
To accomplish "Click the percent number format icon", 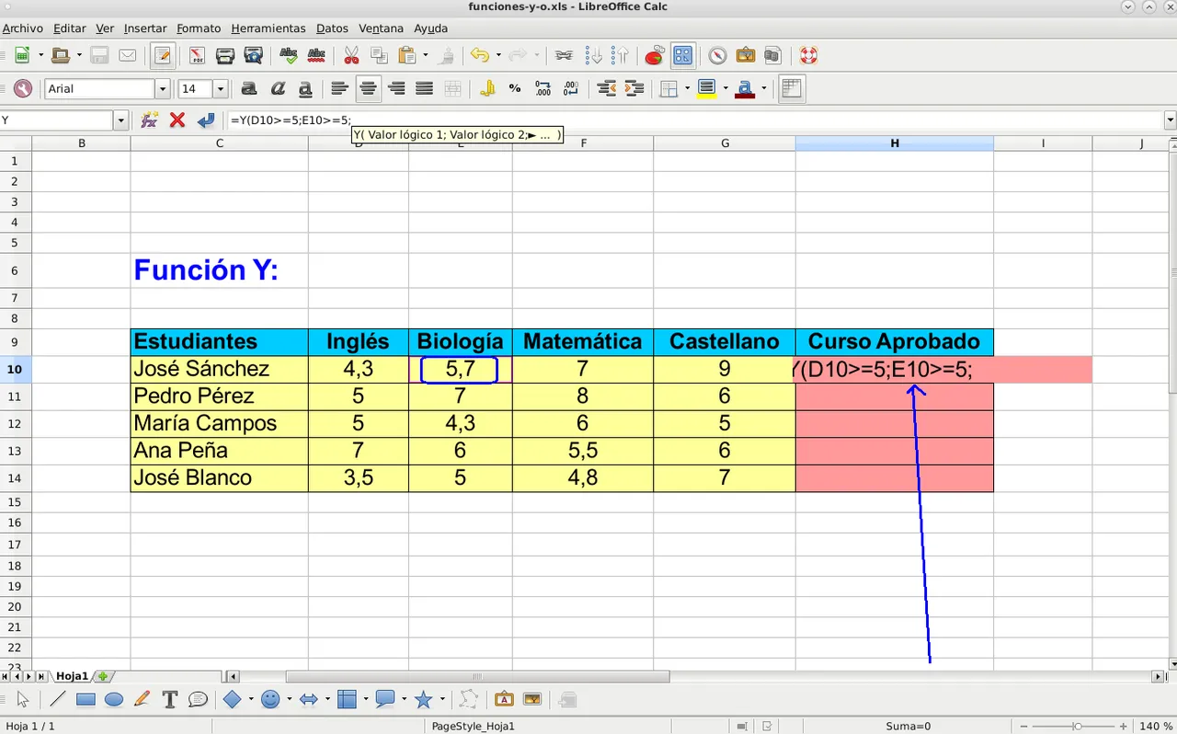I will [x=515, y=88].
